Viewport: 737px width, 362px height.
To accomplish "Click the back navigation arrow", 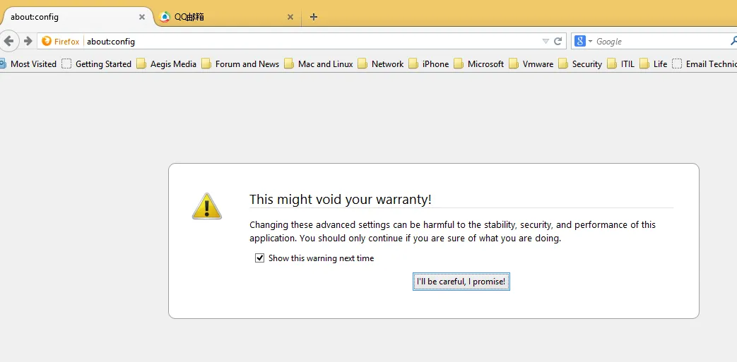I will 8,41.
